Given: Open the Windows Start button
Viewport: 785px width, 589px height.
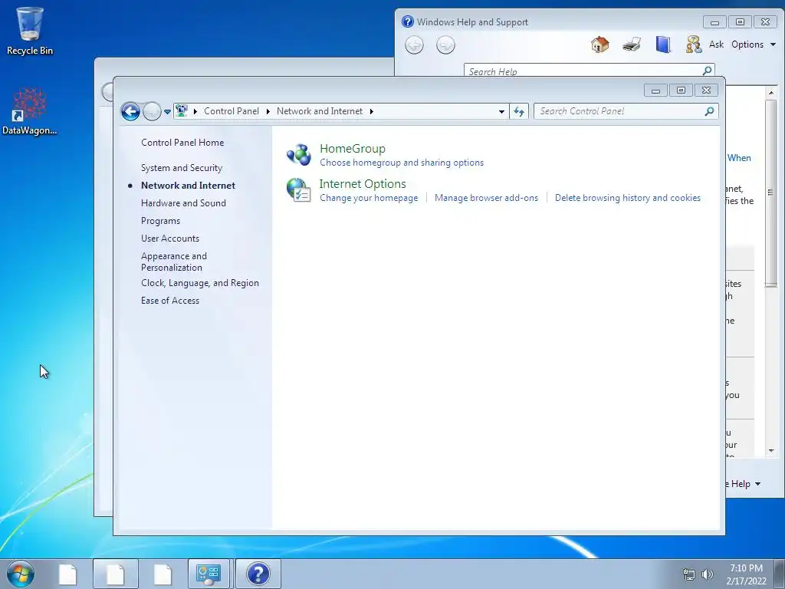Looking at the screenshot, I should point(21,574).
